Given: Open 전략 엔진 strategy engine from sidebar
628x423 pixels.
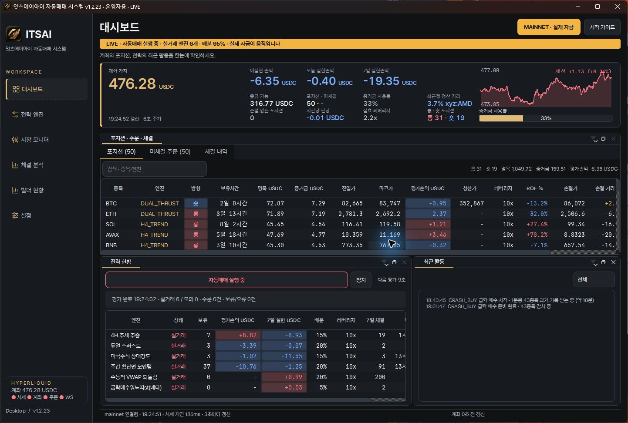Looking at the screenshot, I should (47, 114).
